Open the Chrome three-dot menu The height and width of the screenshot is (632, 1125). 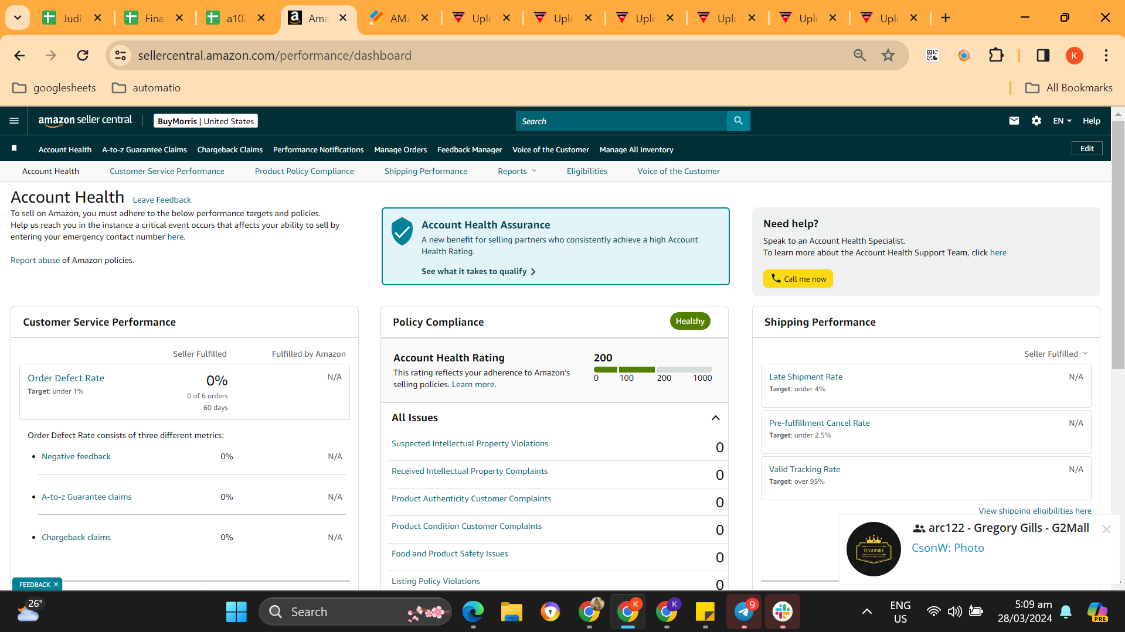[1106, 56]
